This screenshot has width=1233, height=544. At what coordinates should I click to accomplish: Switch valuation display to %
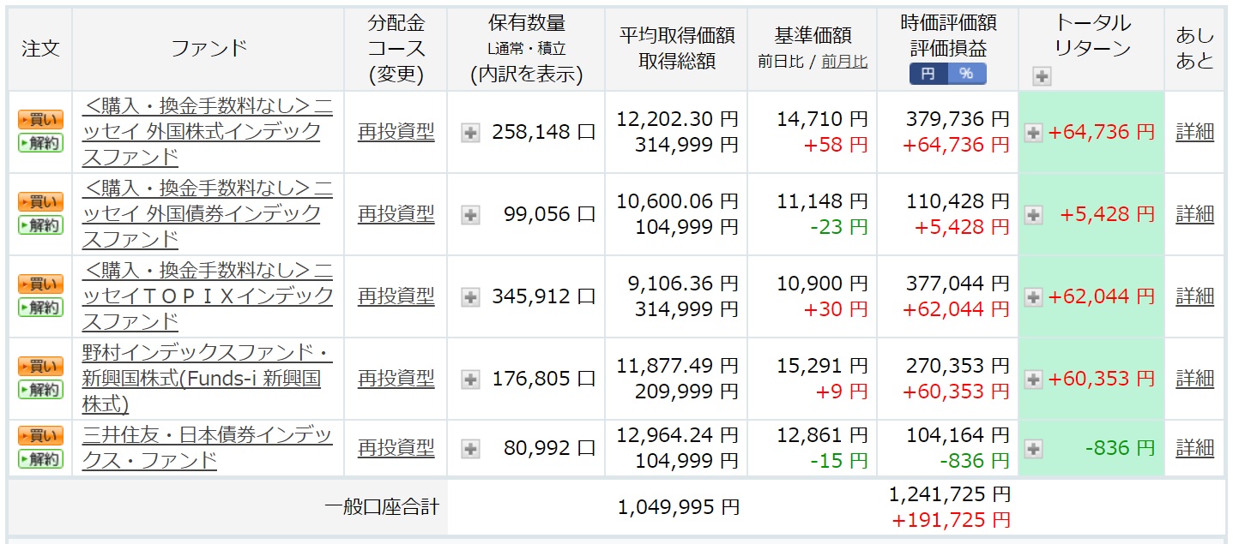[x=966, y=74]
